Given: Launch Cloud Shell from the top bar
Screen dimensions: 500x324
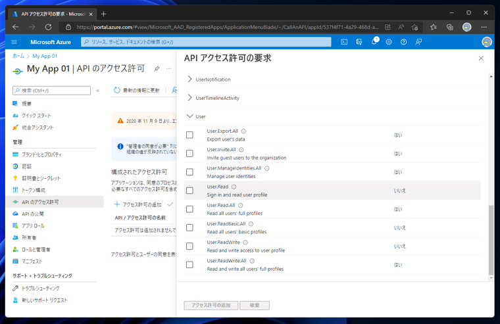Looking at the screenshot, I should click(344, 42).
